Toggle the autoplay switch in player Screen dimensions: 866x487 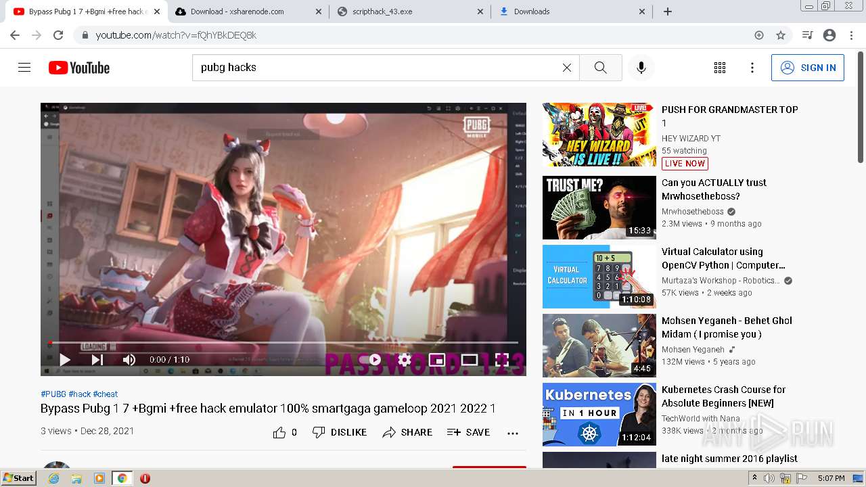(370, 360)
